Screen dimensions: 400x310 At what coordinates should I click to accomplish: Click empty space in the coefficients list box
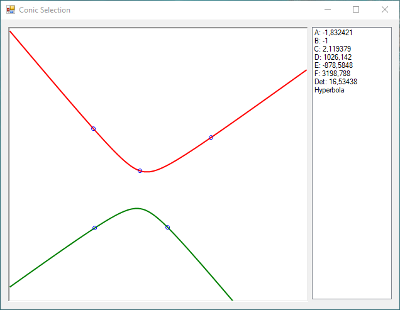pos(351,201)
